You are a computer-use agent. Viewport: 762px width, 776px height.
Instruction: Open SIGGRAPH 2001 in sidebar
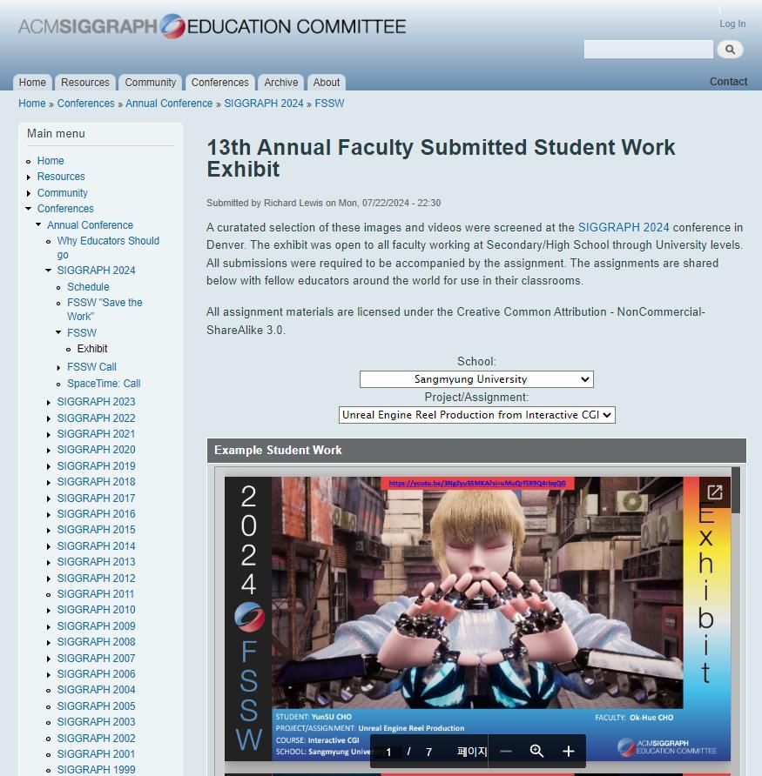click(96, 754)
